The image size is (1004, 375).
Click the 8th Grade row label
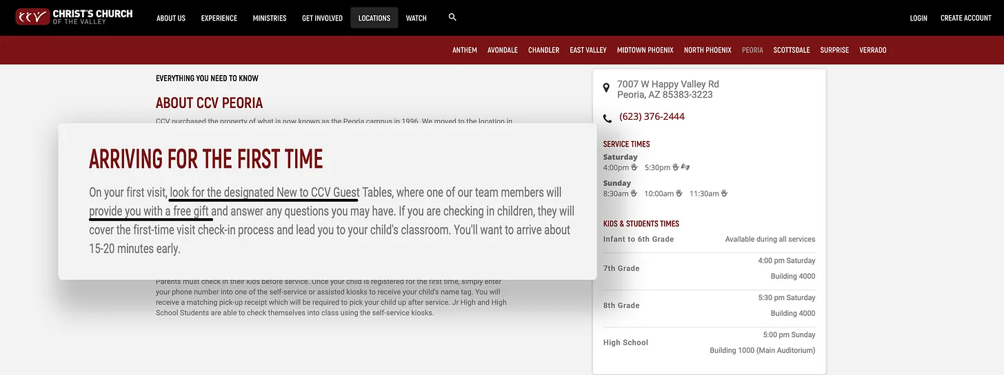(621, 306)
